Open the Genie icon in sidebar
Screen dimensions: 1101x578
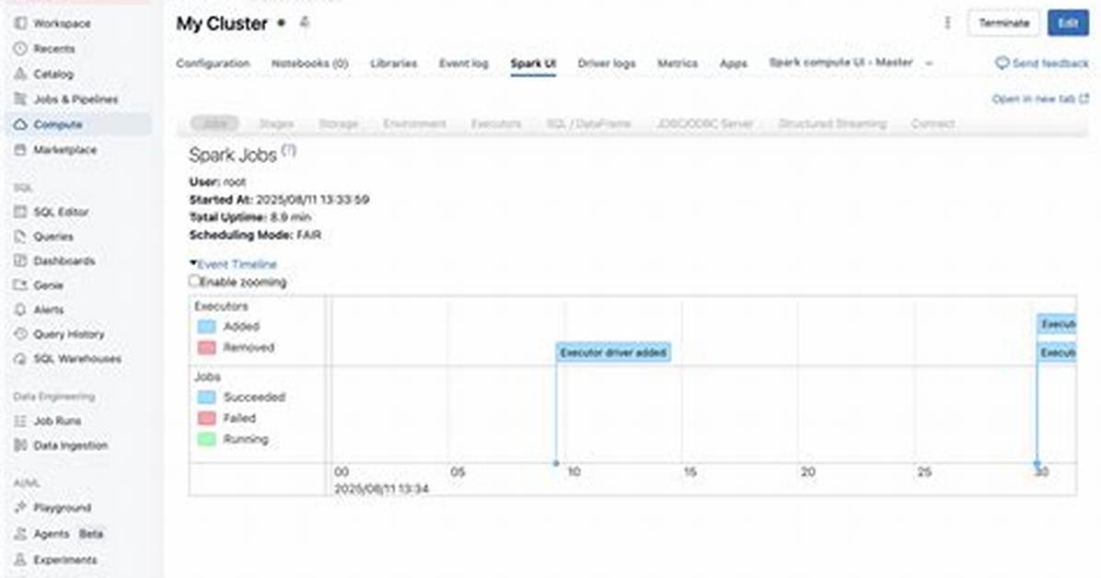coord(20,285)
